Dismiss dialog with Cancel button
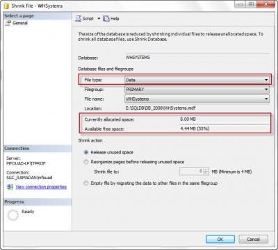The height and width of the screenshot is (250, 278). point(253,239)
